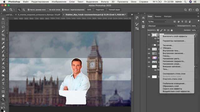This screenshot has width=200, height=112.
Task: Select the Type tool
Action: pyautogui.click(x=3, y=84)
